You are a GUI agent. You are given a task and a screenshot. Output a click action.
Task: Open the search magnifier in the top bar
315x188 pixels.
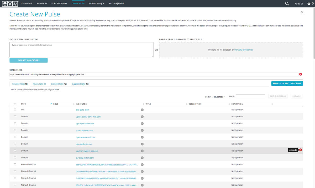coord(287,4)
